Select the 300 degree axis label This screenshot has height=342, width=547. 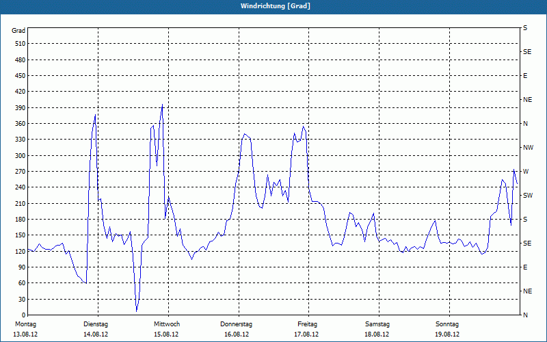(21, 156)
